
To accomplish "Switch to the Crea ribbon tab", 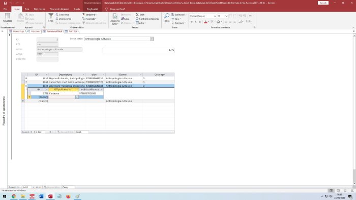I will pos(27,9).
